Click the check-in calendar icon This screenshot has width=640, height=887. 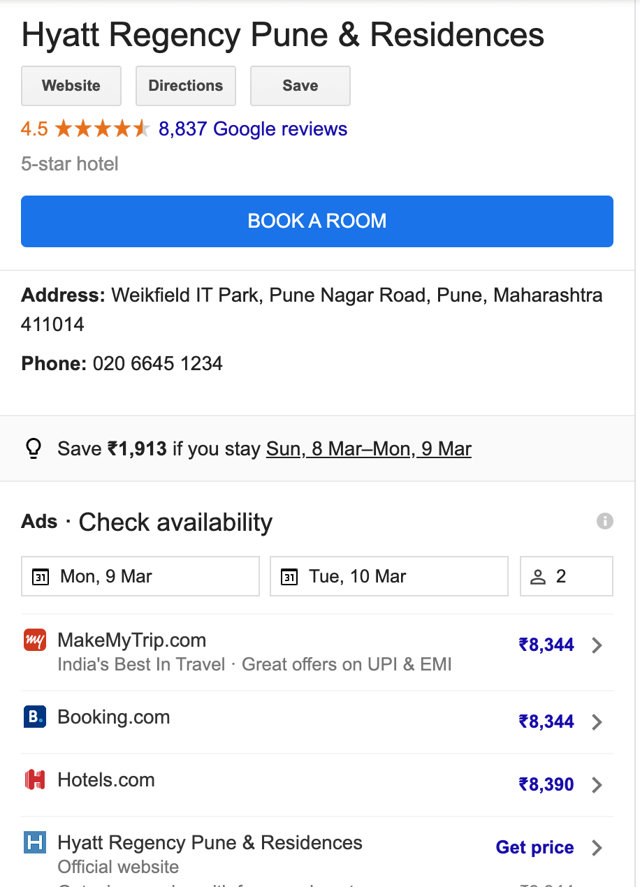point(41,577)
